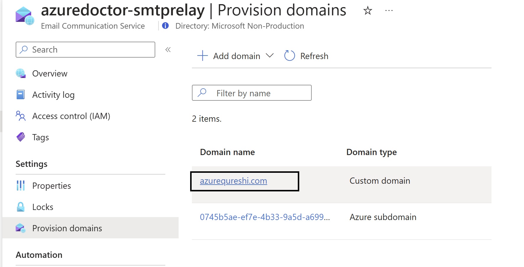Open the more options ellipsis menu

click(389, 11)
